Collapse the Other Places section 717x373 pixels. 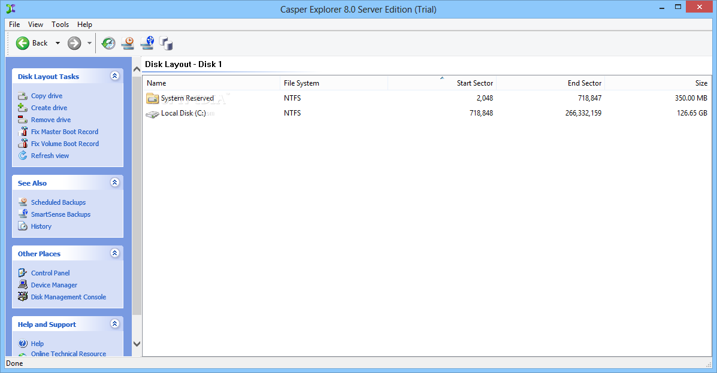[115, 253]
